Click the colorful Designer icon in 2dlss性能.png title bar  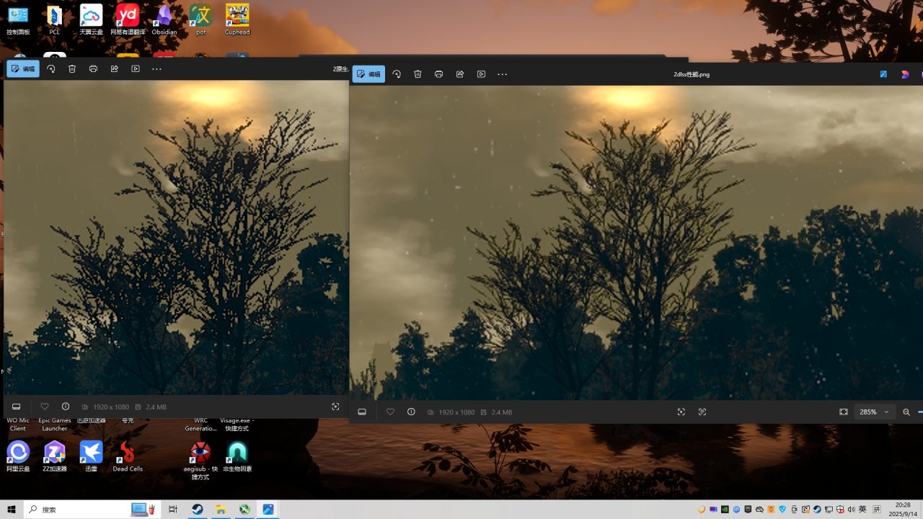click(x=905, y=74)
